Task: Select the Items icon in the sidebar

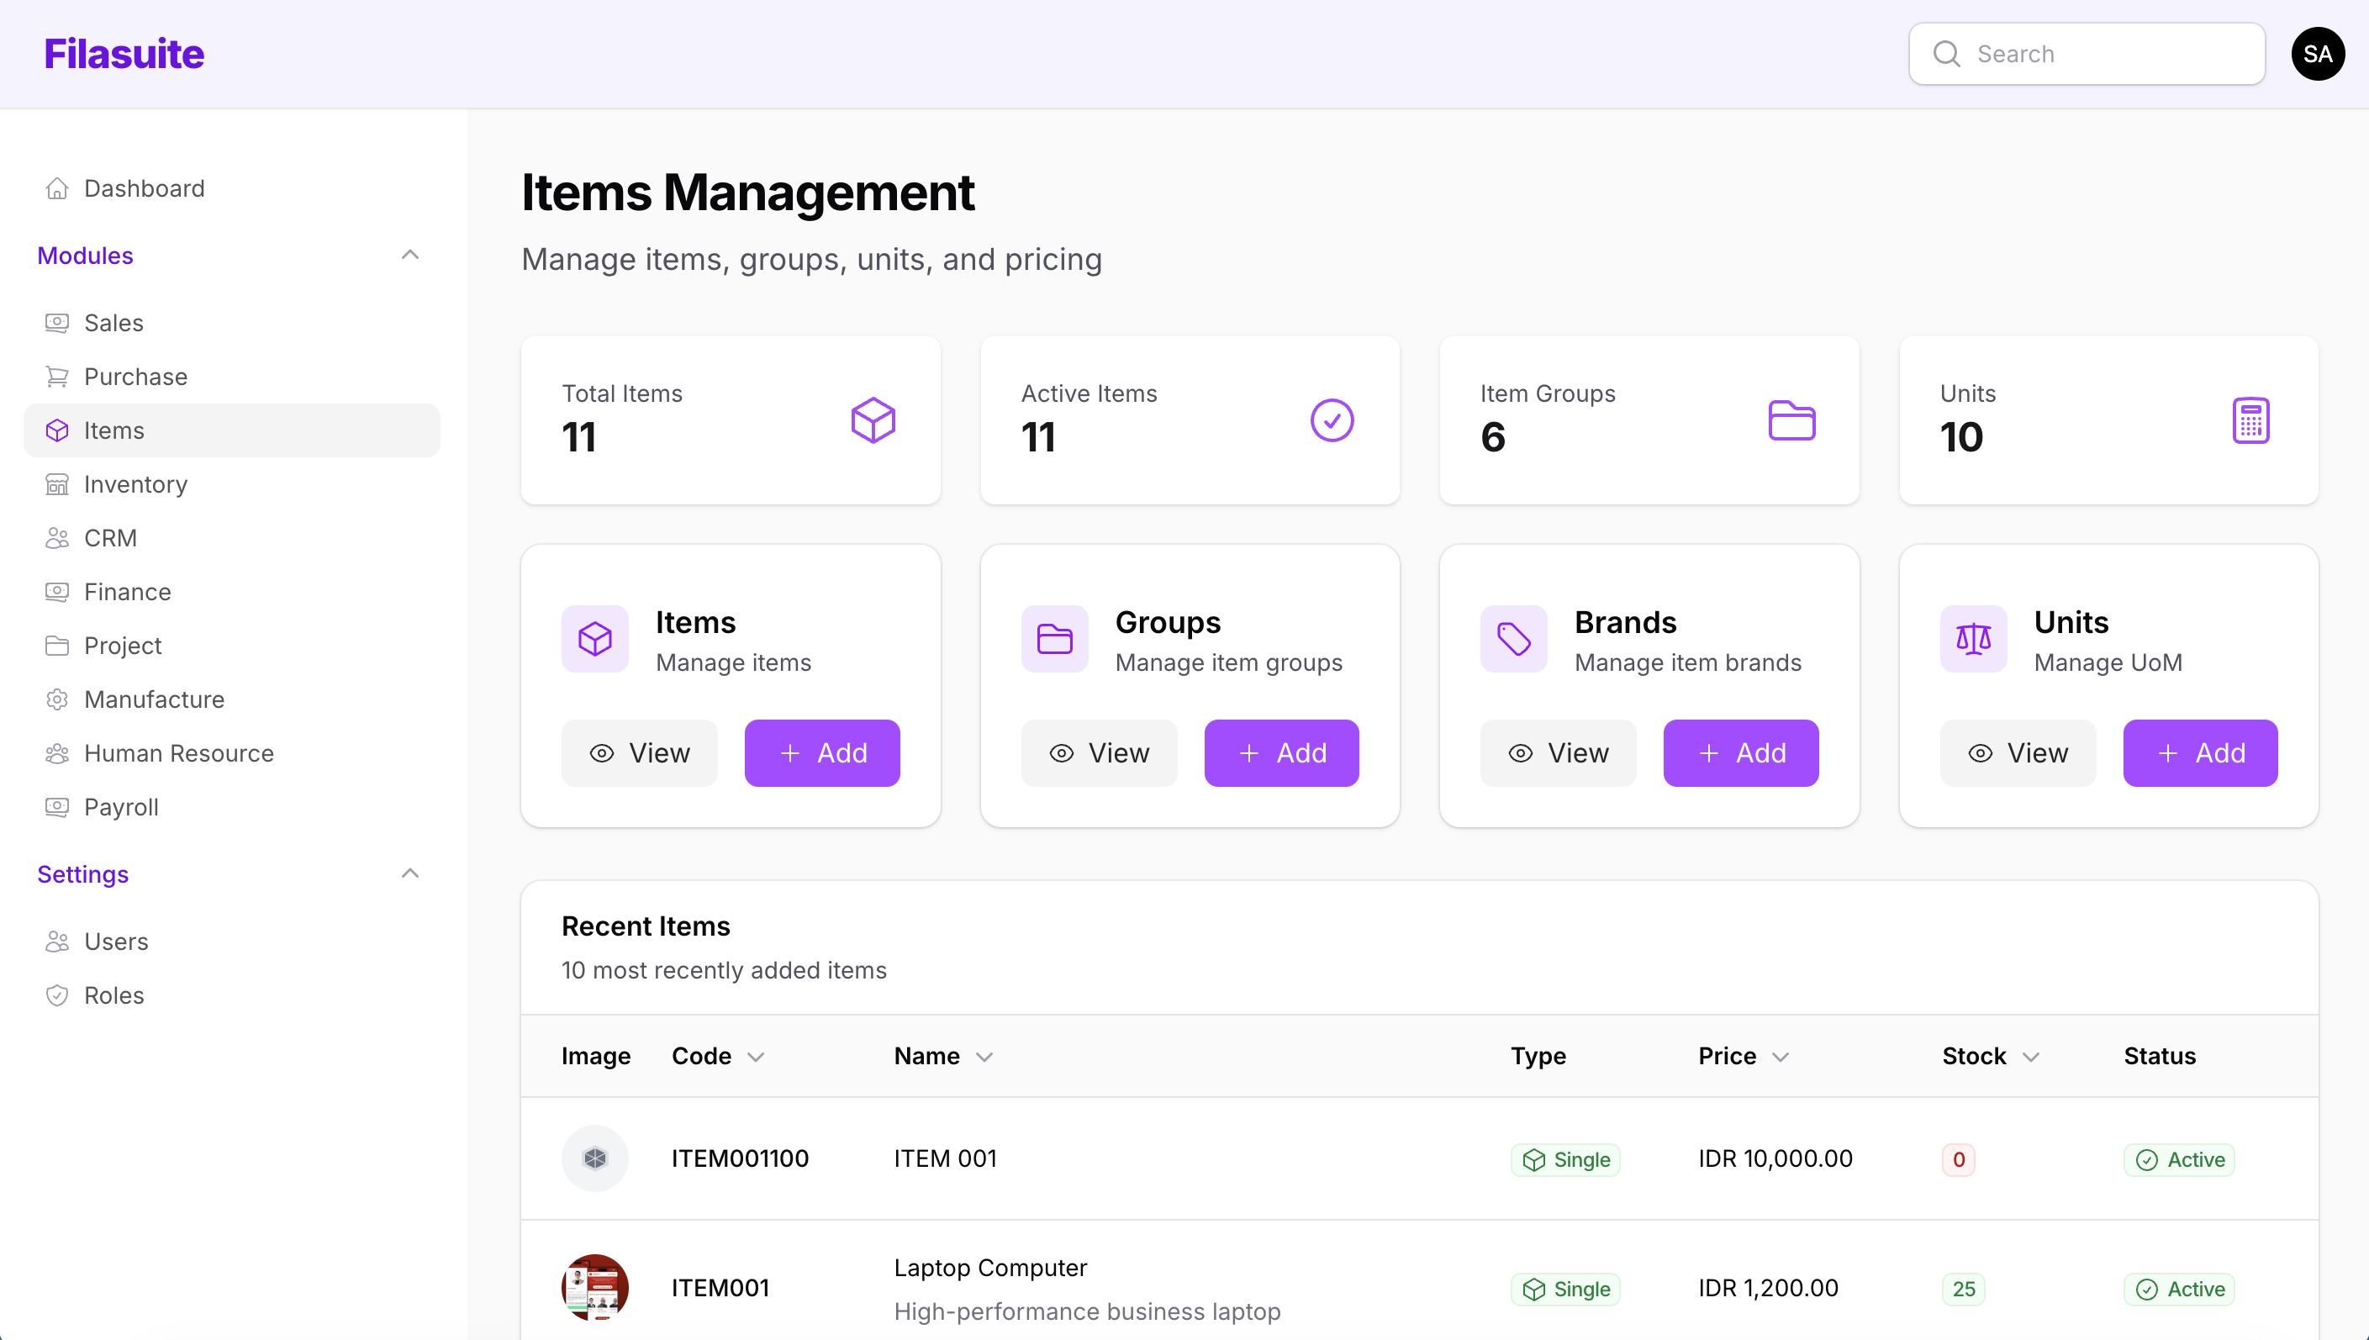Action: [x=57, y=430]
